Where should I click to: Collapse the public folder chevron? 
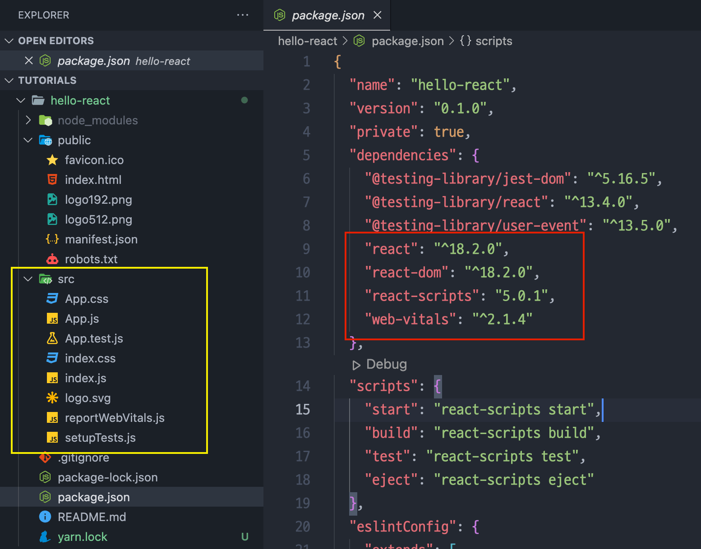28,140
